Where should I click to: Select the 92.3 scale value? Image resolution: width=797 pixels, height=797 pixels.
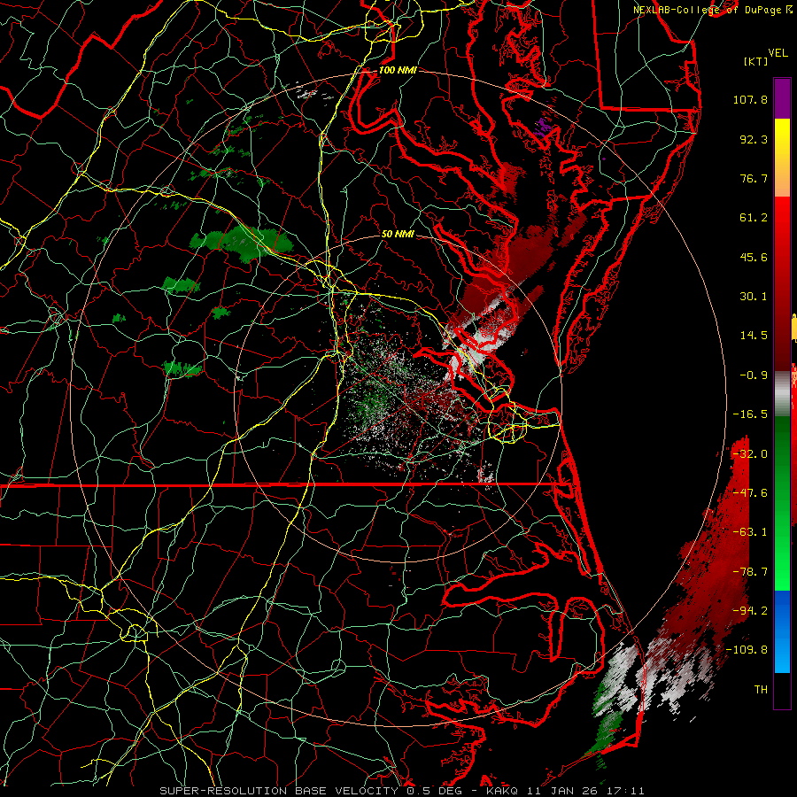[x=754, y=139]
